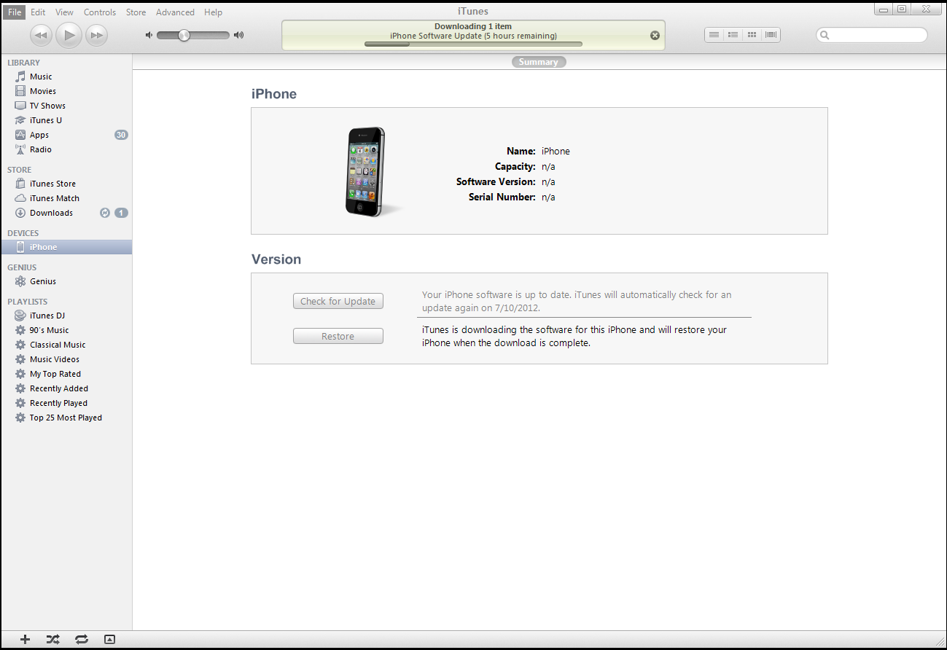947x650 pixels.
Task: Open the Top 25 Most Played playlist
Action: [x=66, y=418]
